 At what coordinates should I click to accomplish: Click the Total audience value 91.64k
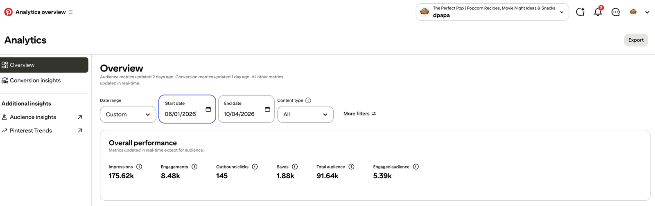[x=327, y=176]
